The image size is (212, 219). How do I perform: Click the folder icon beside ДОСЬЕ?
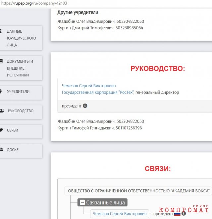pyautogui.click(x=1, y=149)
